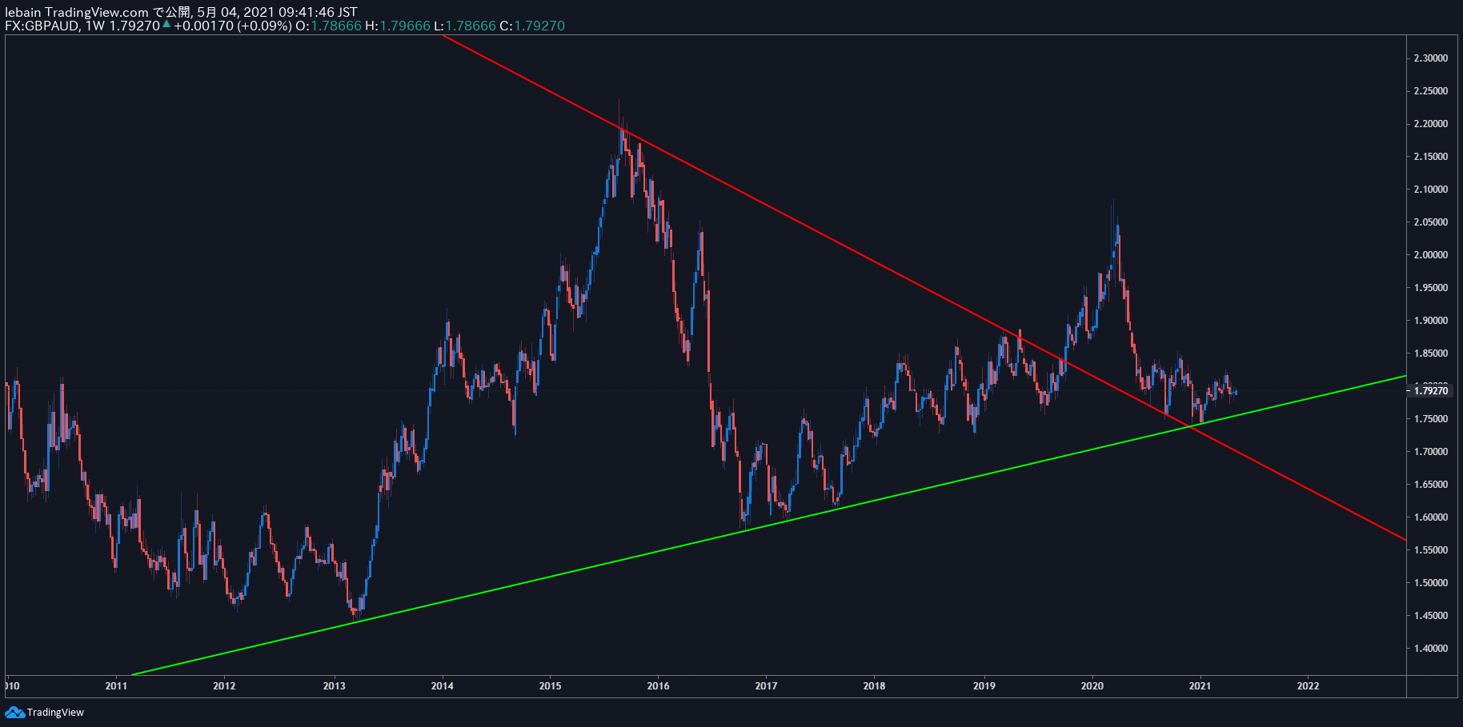Click the 2022 label on time axis
1463x727 pixels.
[1308, 686]
